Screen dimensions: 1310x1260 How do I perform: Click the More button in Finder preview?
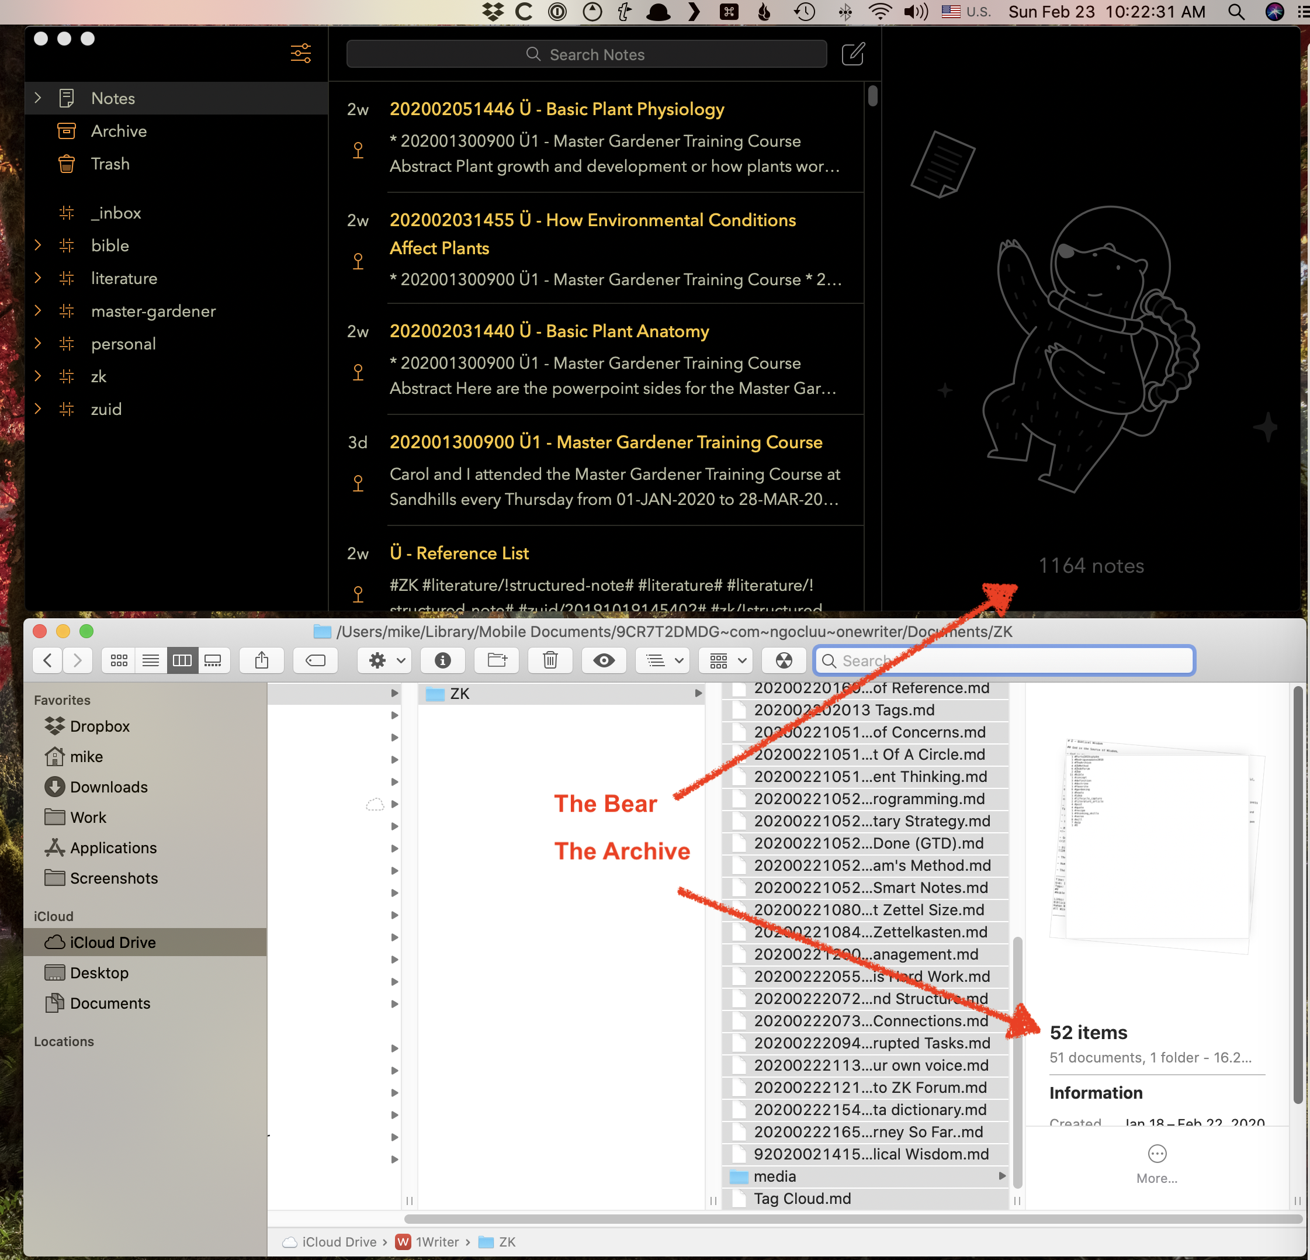pos(1157,1164)
